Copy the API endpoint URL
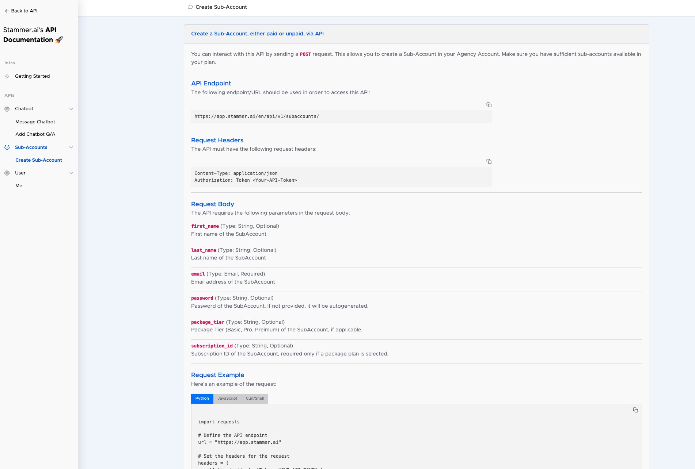Viewport: 695px width, 469px height. [489, 105]
